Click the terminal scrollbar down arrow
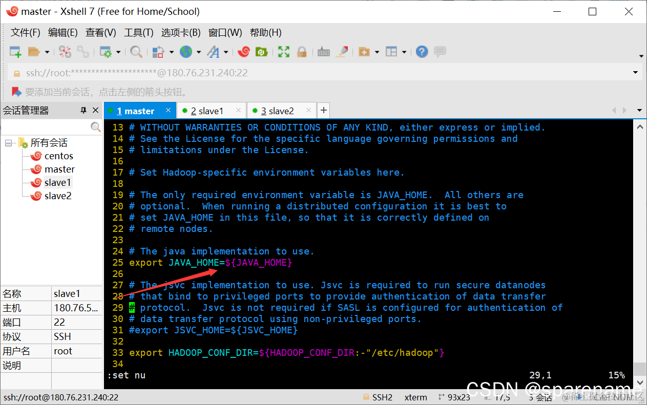The width and height of the screenshot is (647, 405). [x=639, y=382]
